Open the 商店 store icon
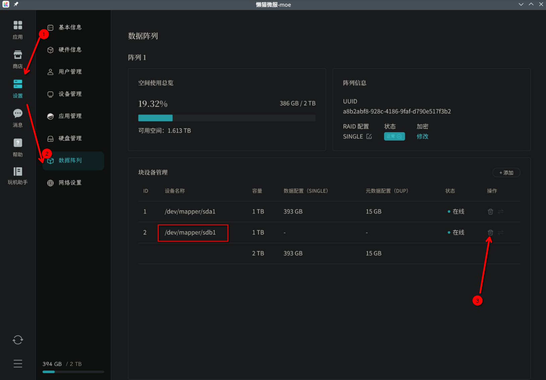546x380 pixels. (x=18, y=59)
